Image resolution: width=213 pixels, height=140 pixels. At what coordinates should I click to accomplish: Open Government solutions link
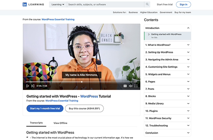pyautogui.click(x=166, y=12)
